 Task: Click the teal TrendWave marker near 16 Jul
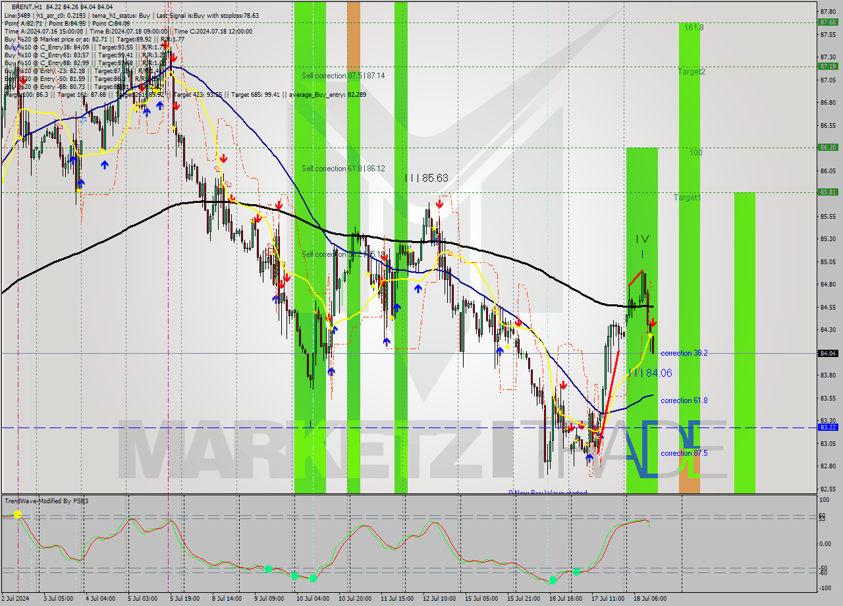(552, 581)
